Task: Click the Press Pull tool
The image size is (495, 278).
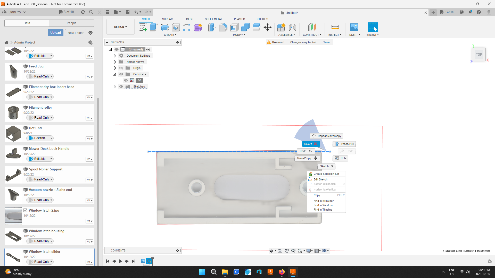Action: pyautogui.click(x=344, y=144)
